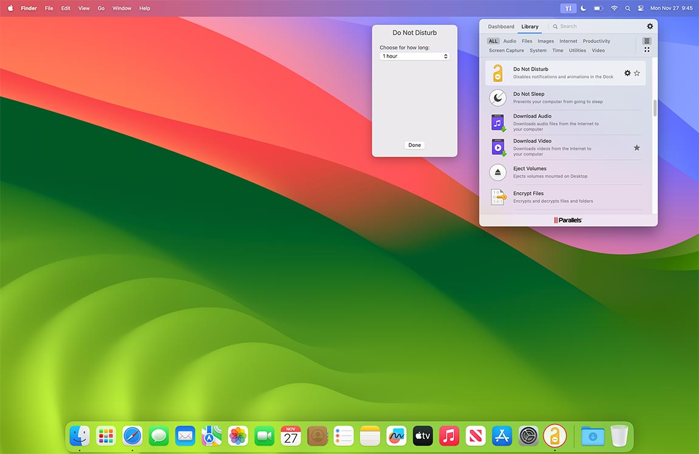Switch Library to grid view

click(647, 49)
